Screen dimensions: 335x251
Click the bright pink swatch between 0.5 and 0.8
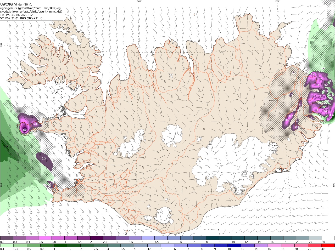click(45, 238)
